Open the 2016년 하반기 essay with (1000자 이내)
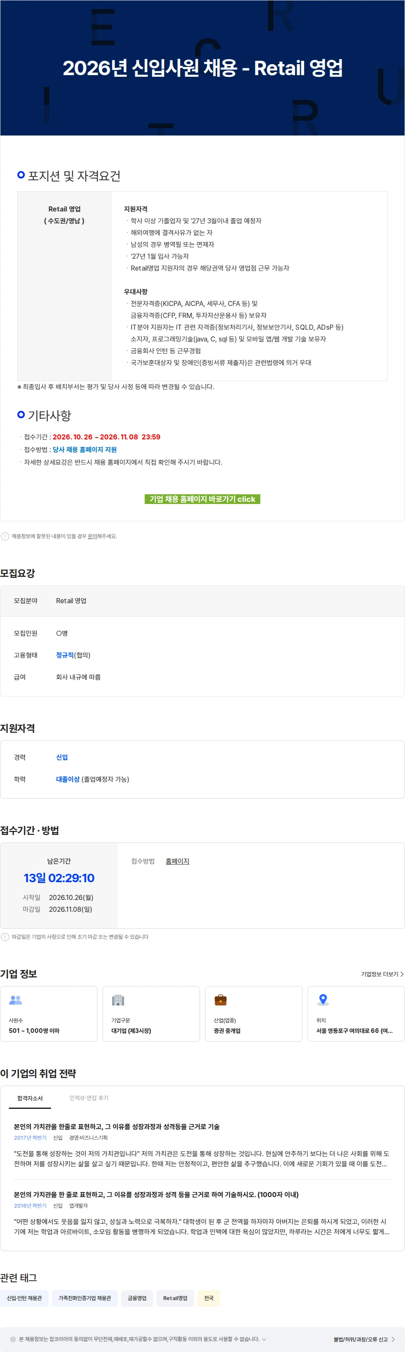Screen dimensions: 405x1352 156,1194
